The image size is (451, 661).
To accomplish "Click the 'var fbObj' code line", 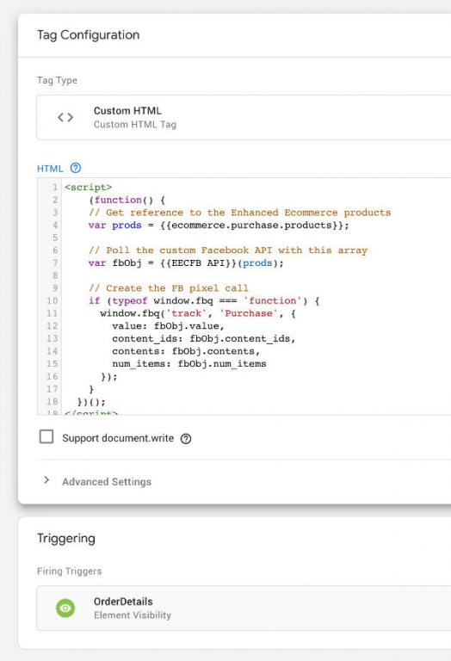I will click(186, 263).
